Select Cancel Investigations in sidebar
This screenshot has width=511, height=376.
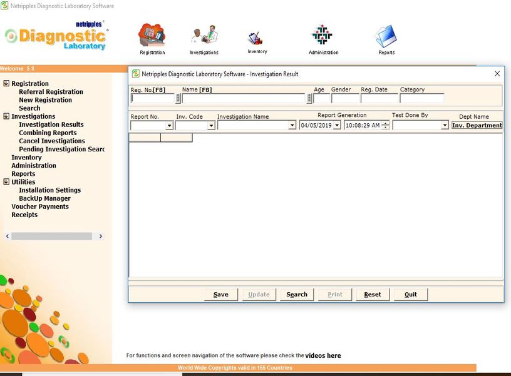coord(52,141)
